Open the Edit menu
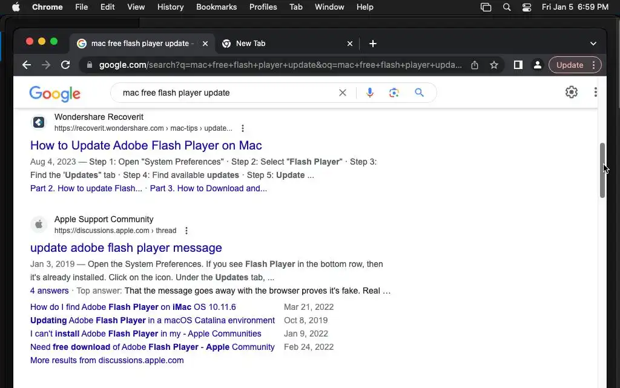 click(108, 7)
